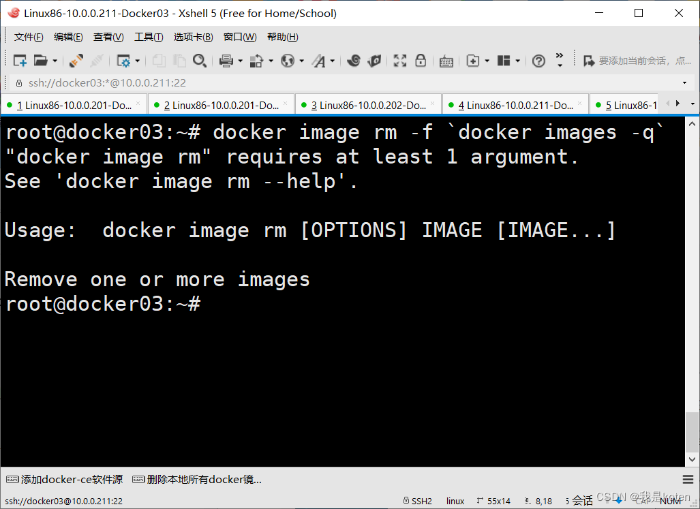Viewport: 700px width, 509px height.
Task: Click the tab scroll right arrow
Action: pos(678,104)
